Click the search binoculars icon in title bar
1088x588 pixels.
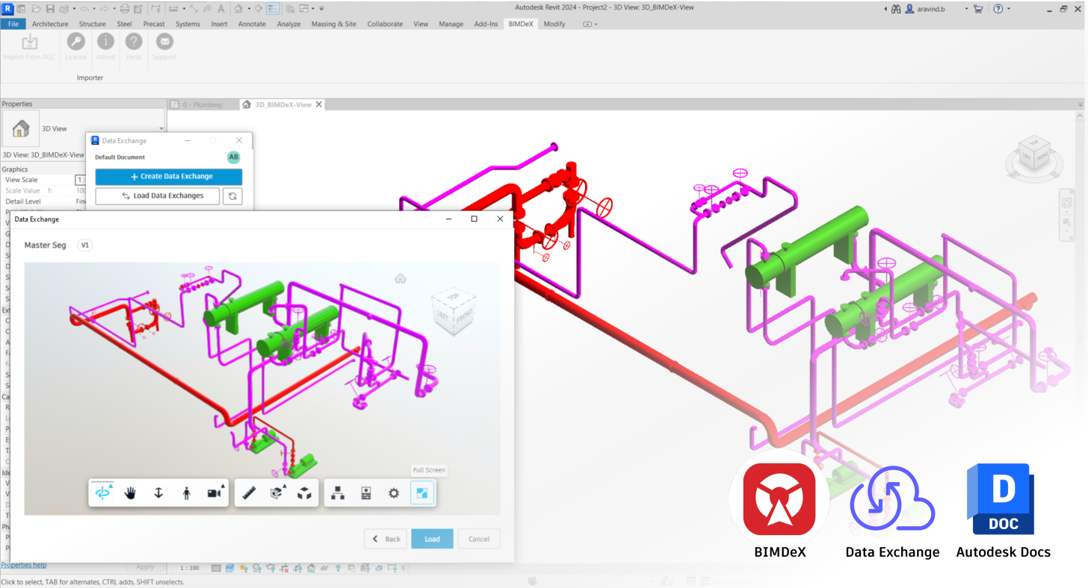[895, 9]
